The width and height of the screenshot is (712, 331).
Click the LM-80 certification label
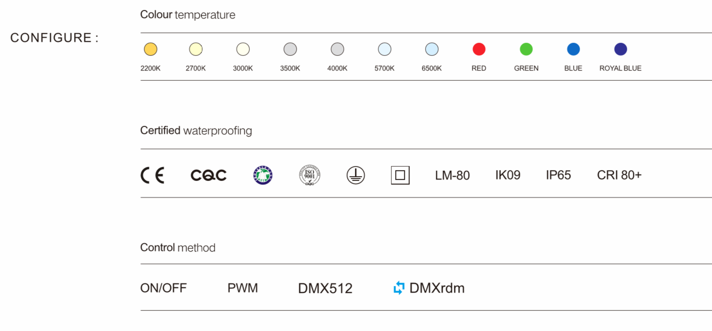(452, 175)
